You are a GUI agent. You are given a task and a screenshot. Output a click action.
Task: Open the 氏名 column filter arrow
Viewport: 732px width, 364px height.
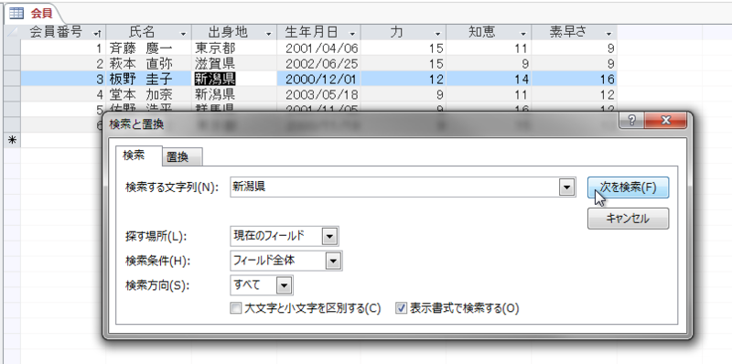pos(184,33)
